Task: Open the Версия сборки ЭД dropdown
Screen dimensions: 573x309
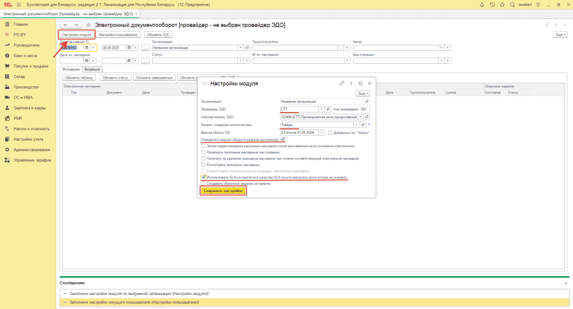Action: [321, 132]
